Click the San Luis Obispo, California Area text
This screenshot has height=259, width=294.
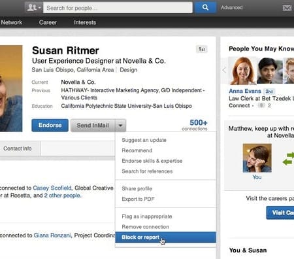(73, 70)
